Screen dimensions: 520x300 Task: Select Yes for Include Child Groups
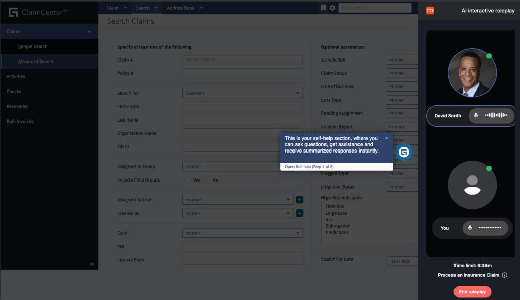[187, 180]
